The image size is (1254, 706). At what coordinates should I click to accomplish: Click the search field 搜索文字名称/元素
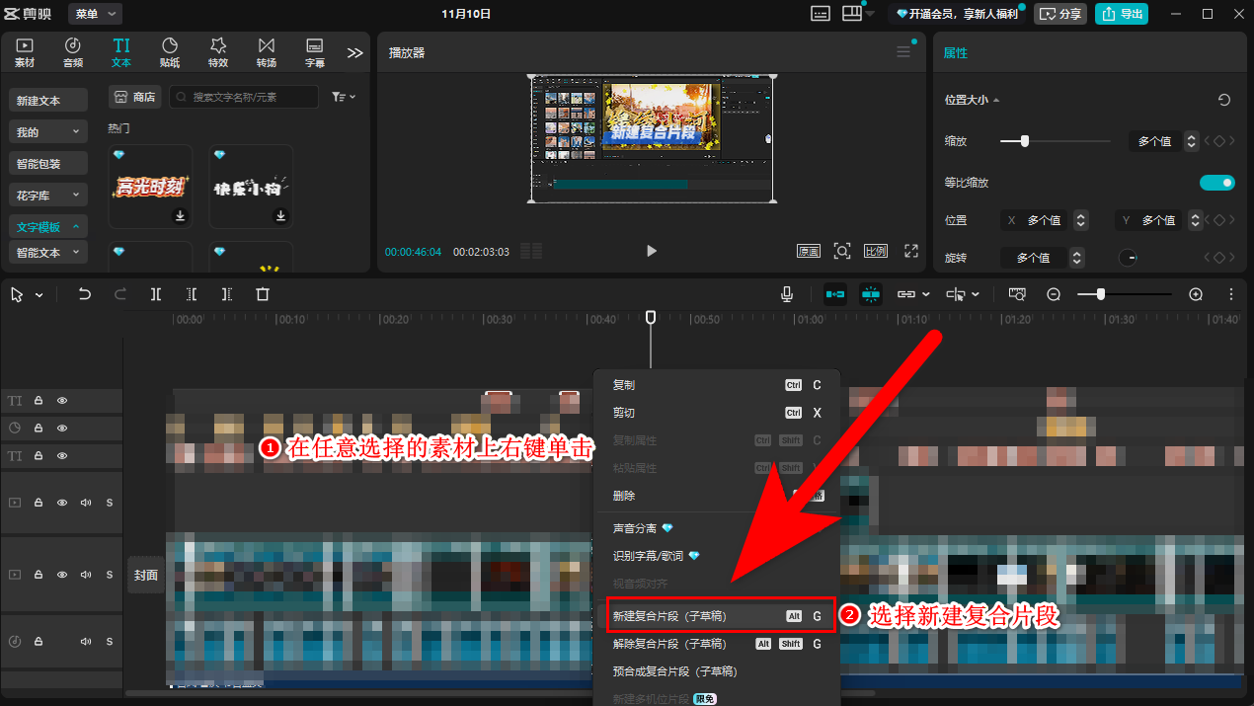[x=245, y=97]
